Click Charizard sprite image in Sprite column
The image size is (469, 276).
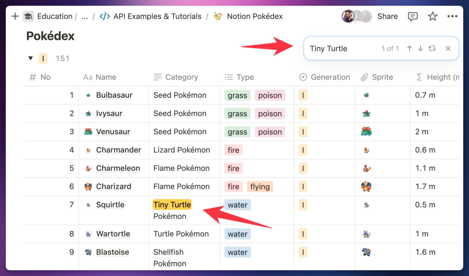(x=366, y=186)
